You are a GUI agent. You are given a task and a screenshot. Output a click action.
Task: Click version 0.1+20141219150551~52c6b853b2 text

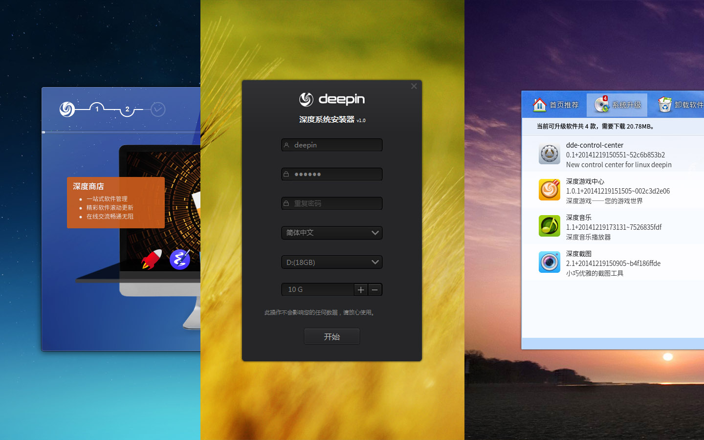pyautogui.click(x=616, y=155)
